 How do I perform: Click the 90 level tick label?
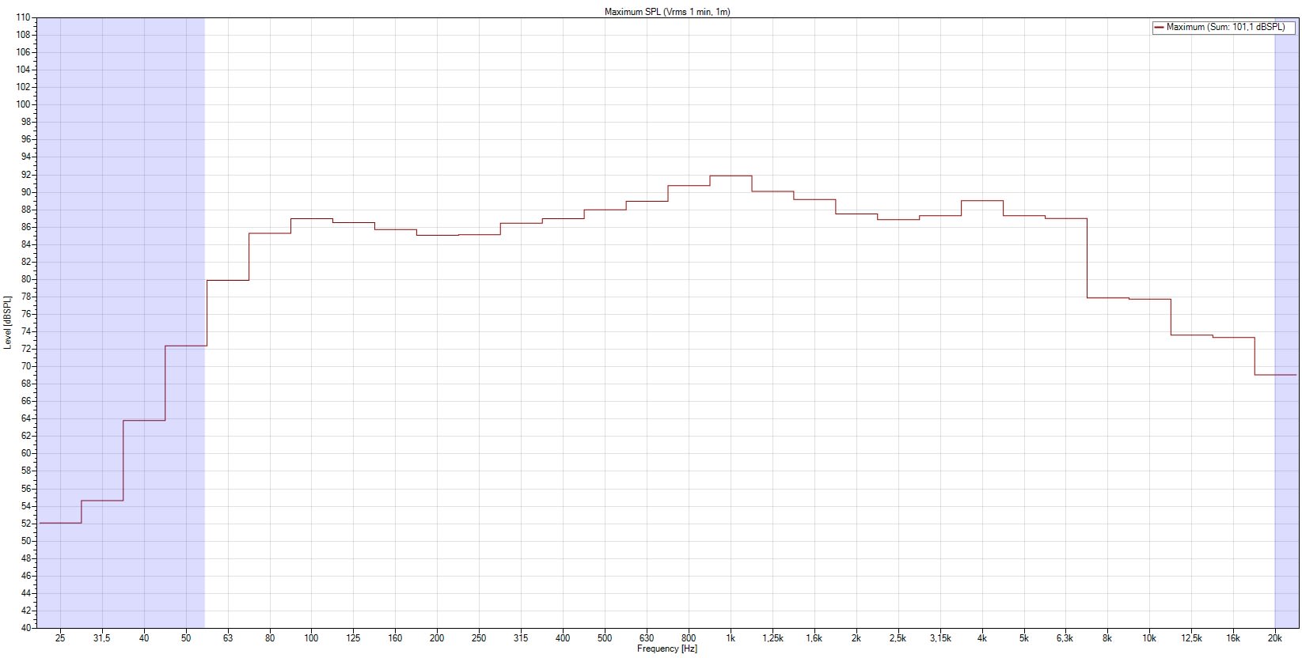point(25,192)
